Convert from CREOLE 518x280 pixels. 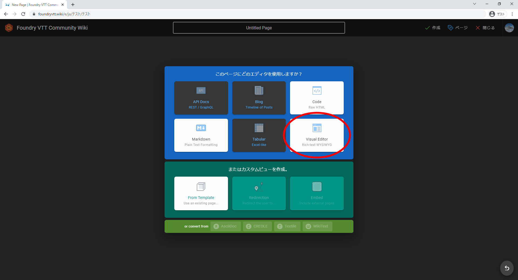(257, 226)
